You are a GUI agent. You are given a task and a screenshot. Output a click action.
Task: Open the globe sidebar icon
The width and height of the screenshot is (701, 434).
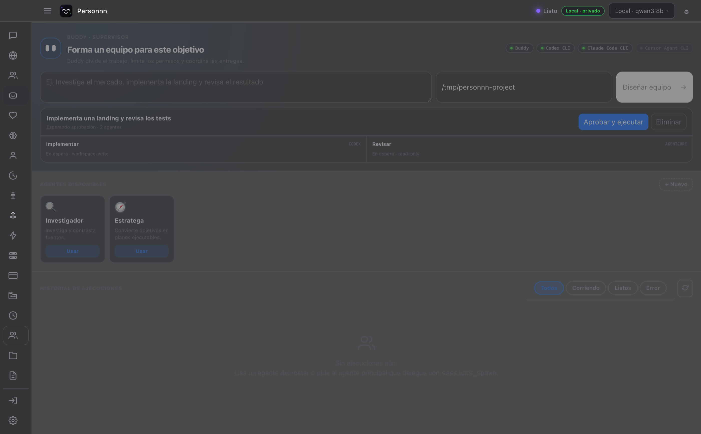(x=13, y=55)
